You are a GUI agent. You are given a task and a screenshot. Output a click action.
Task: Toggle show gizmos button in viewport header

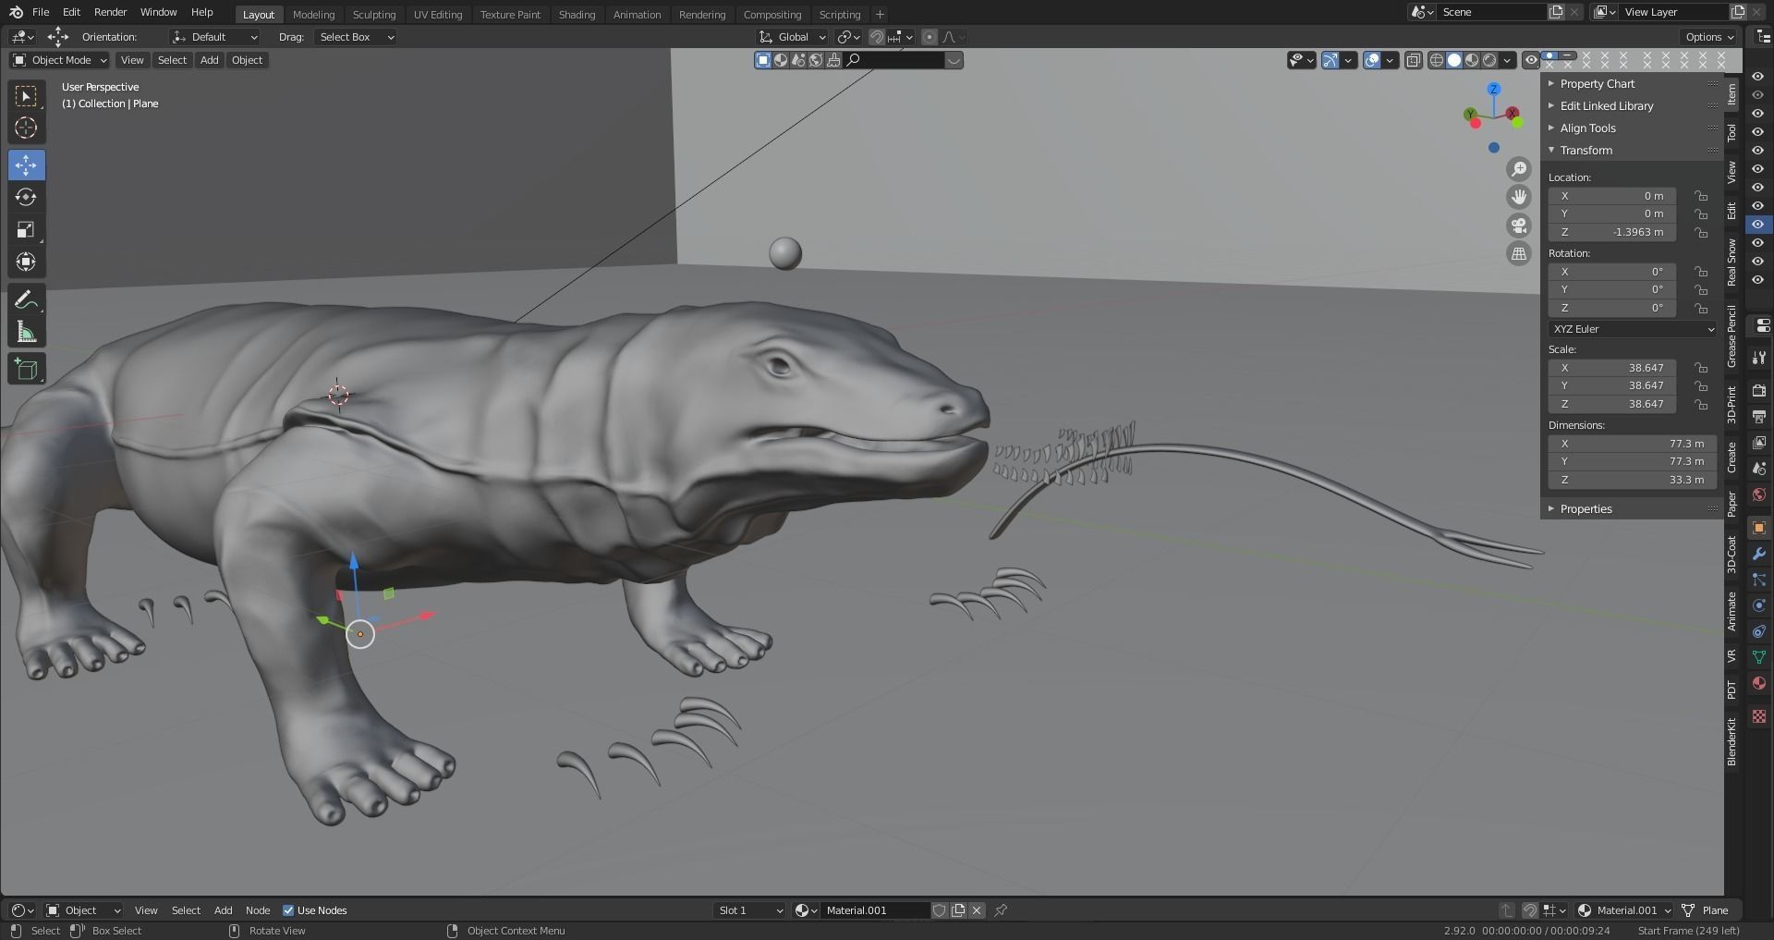pos(1330,60)
